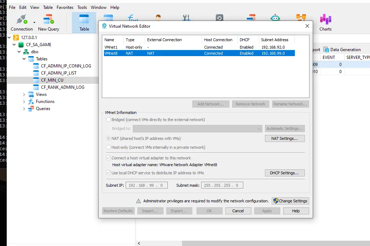Open the Table menu
This screenshot has height=246, width=370.
48,7
